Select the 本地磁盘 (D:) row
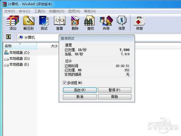This screenshot has width=181, height=136. pyautogui.click(x=17, y=59)
